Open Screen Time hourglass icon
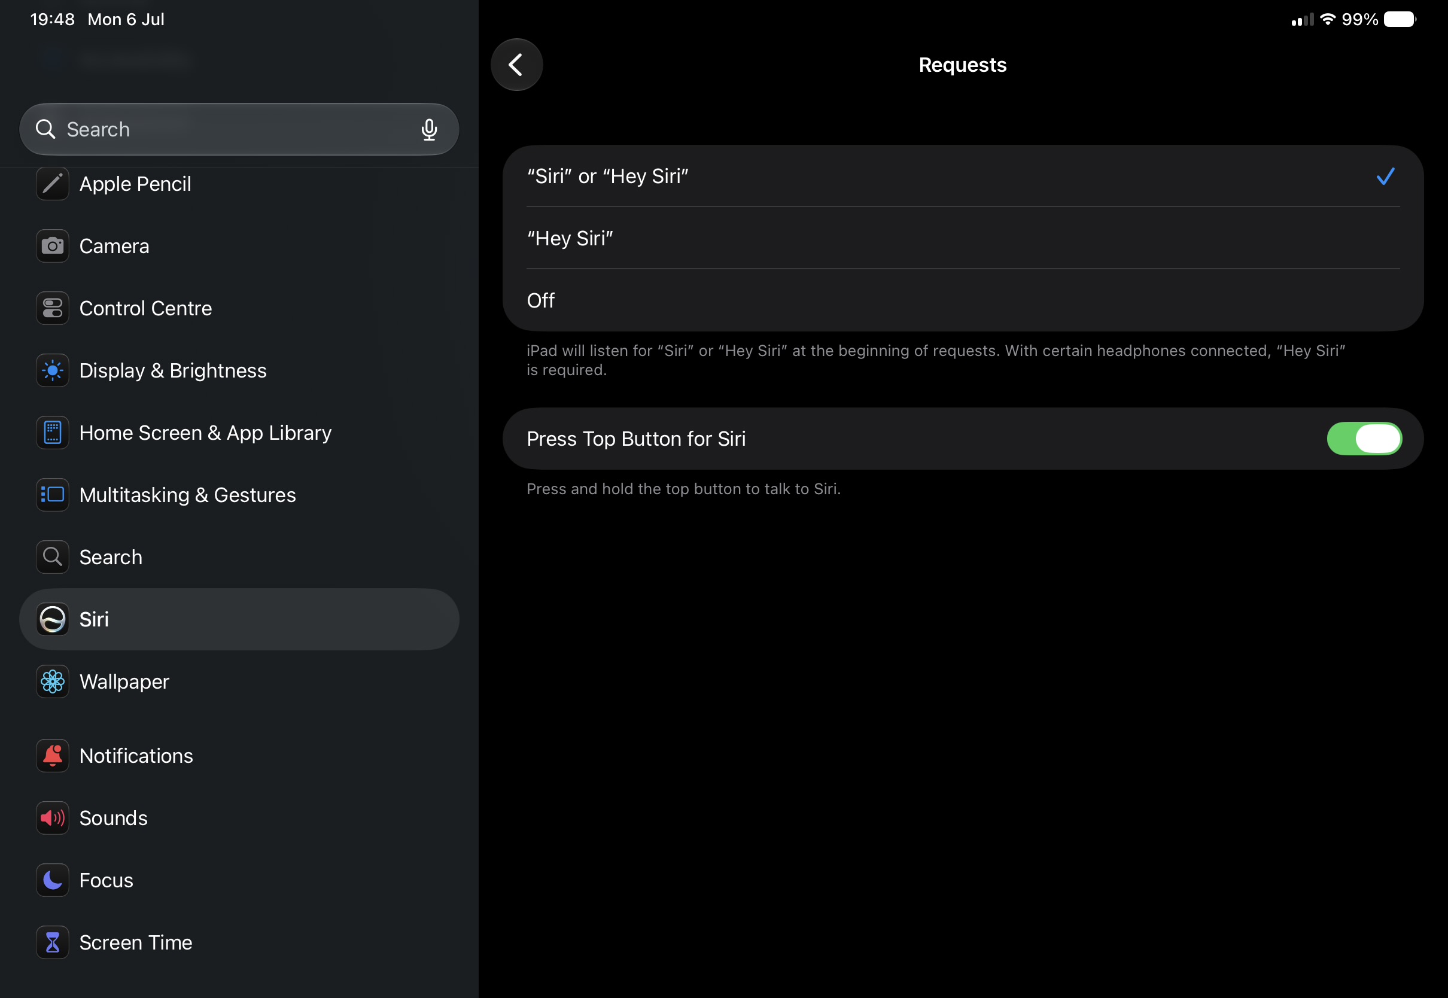1448x998 pixels. click(x=53, y=943)
